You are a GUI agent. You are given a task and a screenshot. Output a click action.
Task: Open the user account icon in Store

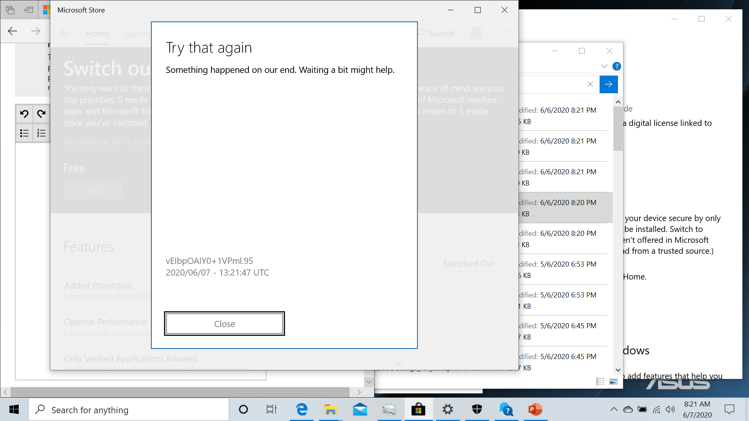coord(476,33)
